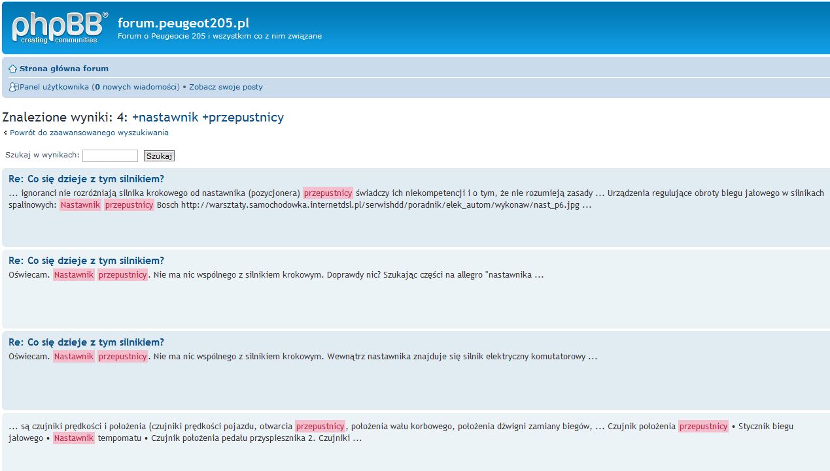This screenshot has height=471, width=830.
Task: Open Panel użytkownika
Action: 54,87
